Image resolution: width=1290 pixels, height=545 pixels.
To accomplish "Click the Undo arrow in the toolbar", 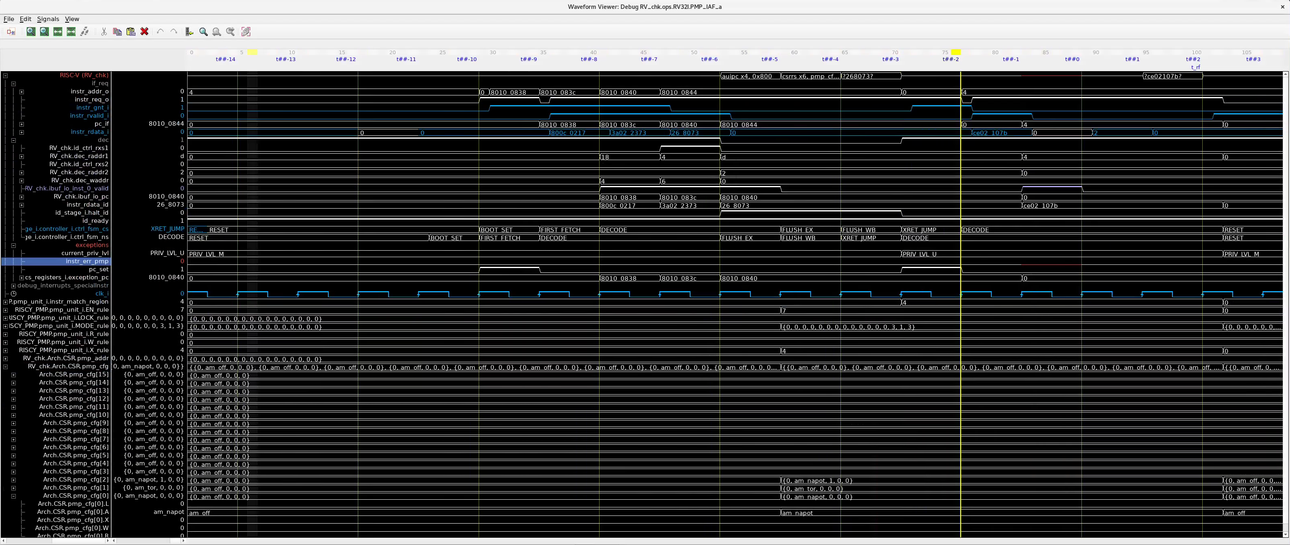I will click(x=160, y=32).
